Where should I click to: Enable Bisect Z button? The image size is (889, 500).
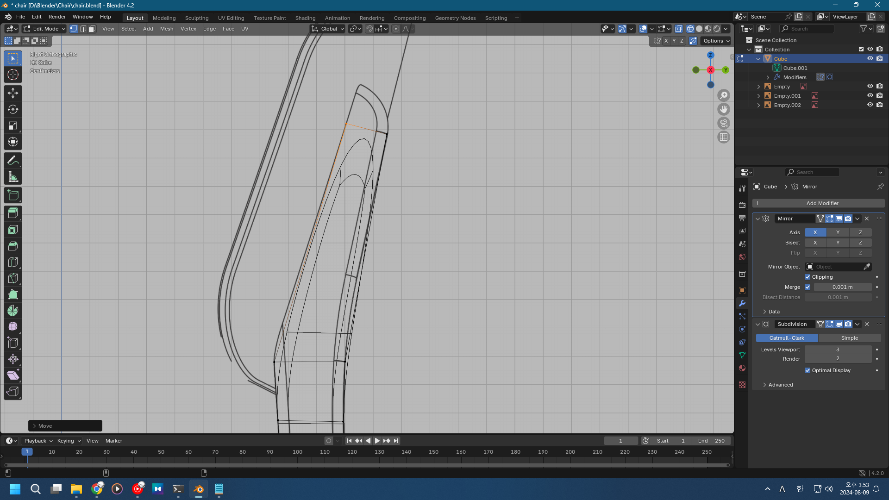(860, 243)
